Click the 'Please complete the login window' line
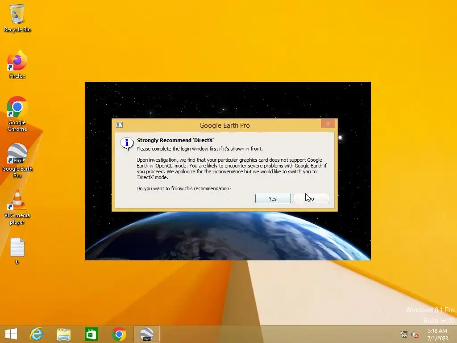The height and width of the screenshot is (343, 457). (x=199, y=149)
